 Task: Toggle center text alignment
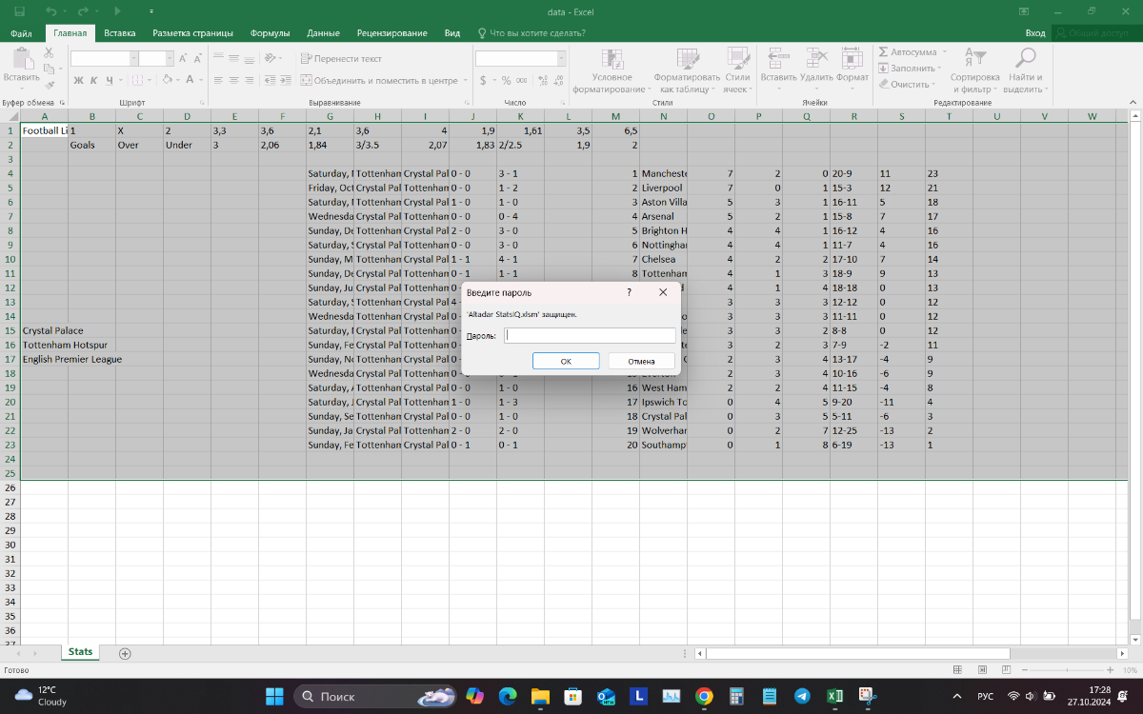pyautogui.click(x=234, y=80)
